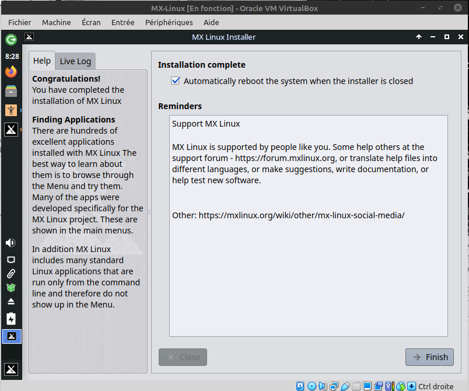Click the splitter handle between help and main panels

coord(149,212)
